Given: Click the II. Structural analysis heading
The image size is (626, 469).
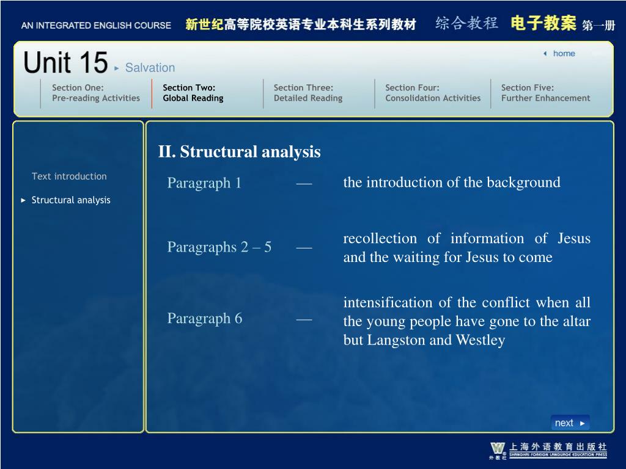Looking at the screenshot, I should 240,151.
